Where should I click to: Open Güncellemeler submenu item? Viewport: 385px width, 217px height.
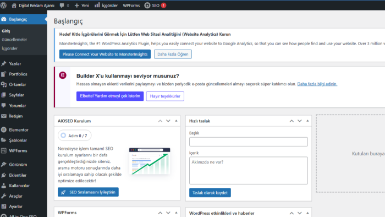[x=14, y=40]
